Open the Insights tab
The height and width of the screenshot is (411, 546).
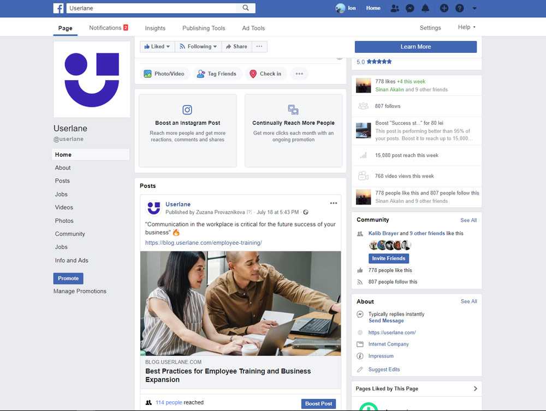tap(155, 28)
